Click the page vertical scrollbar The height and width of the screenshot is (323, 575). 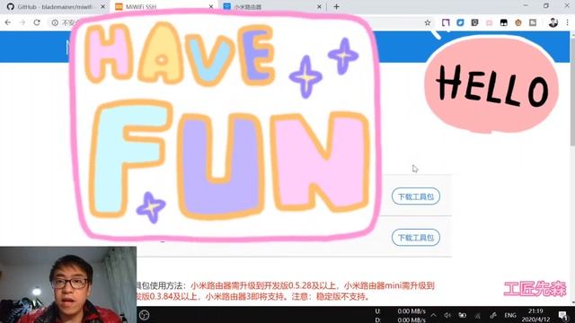point(572,89)
